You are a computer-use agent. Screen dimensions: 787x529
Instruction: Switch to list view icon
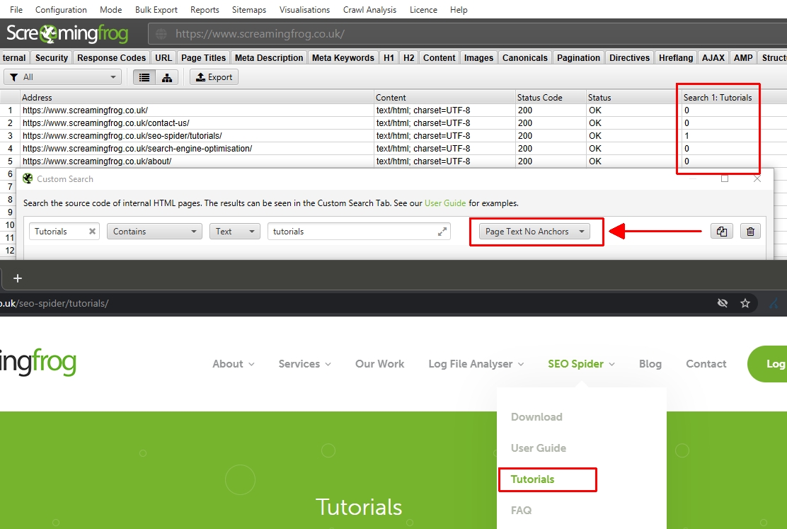point(144,77)
